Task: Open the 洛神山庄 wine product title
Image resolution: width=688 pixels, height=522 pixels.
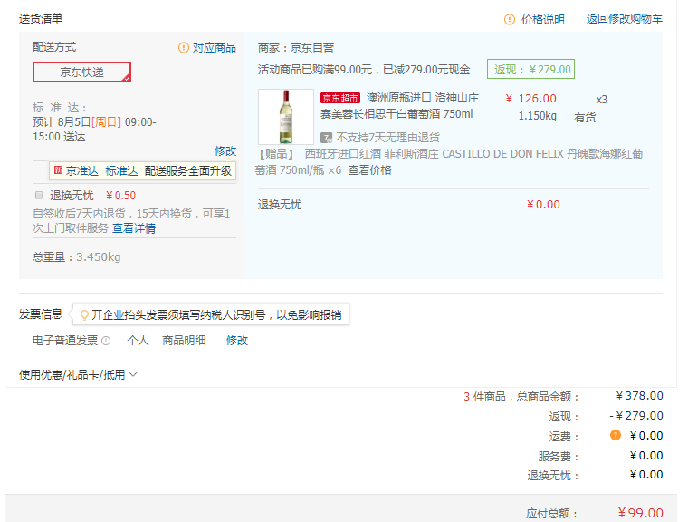Action: tap(399, 106)
